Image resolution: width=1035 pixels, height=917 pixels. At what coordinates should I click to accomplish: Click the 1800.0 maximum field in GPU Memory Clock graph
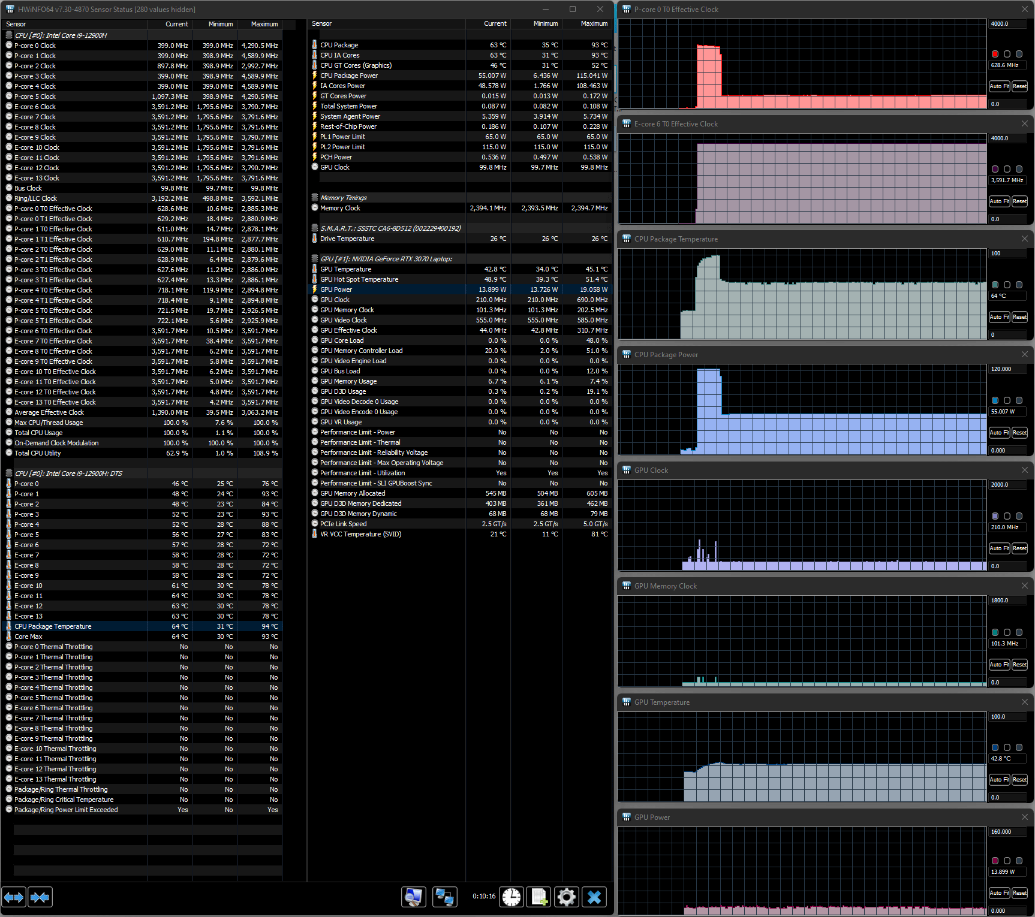point(1008,601)
